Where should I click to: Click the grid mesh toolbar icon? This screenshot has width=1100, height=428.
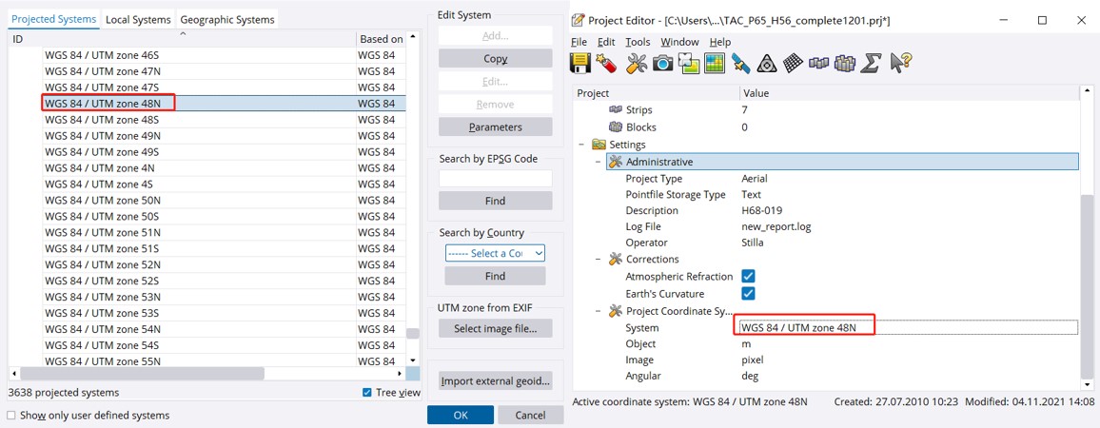click(793, 64)
